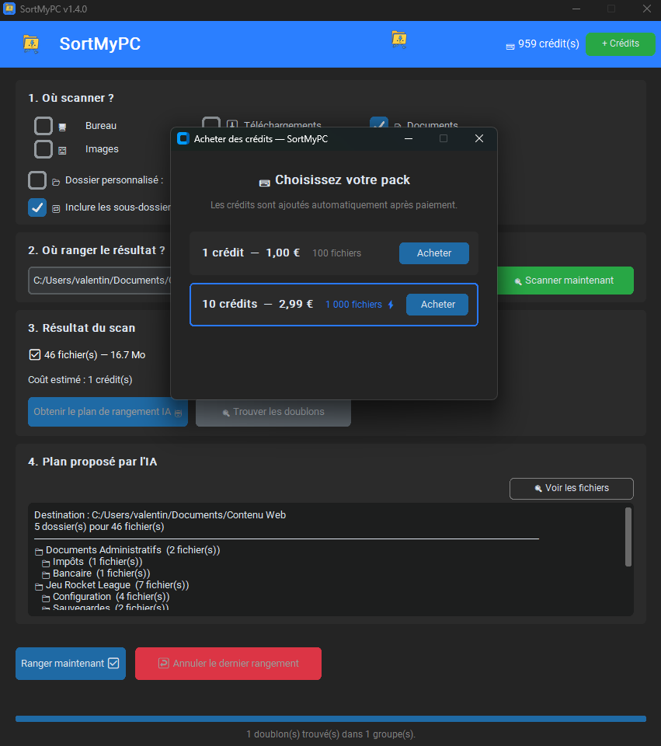Click the credit card icon beside 959 crédit(s)
The height and width of the screenshot is (746, 661).
coord(510,47)
